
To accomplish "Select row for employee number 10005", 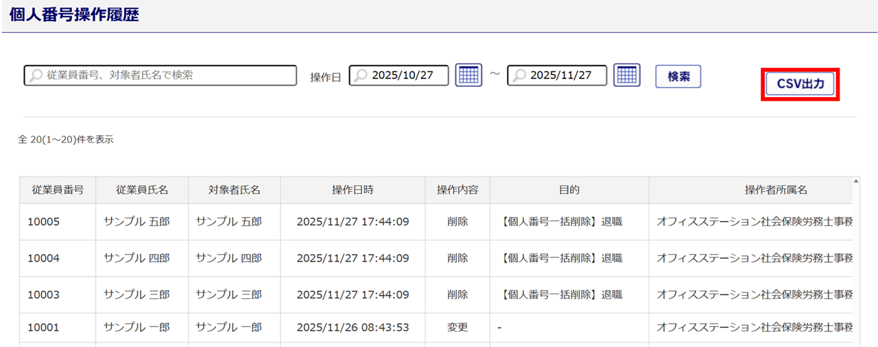I will (x=44, y=222).
